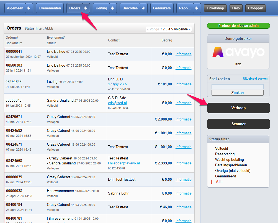This screenshot has height=223, width=278.
Task: Open the Barcodes menu
Action: pos(130,8)
